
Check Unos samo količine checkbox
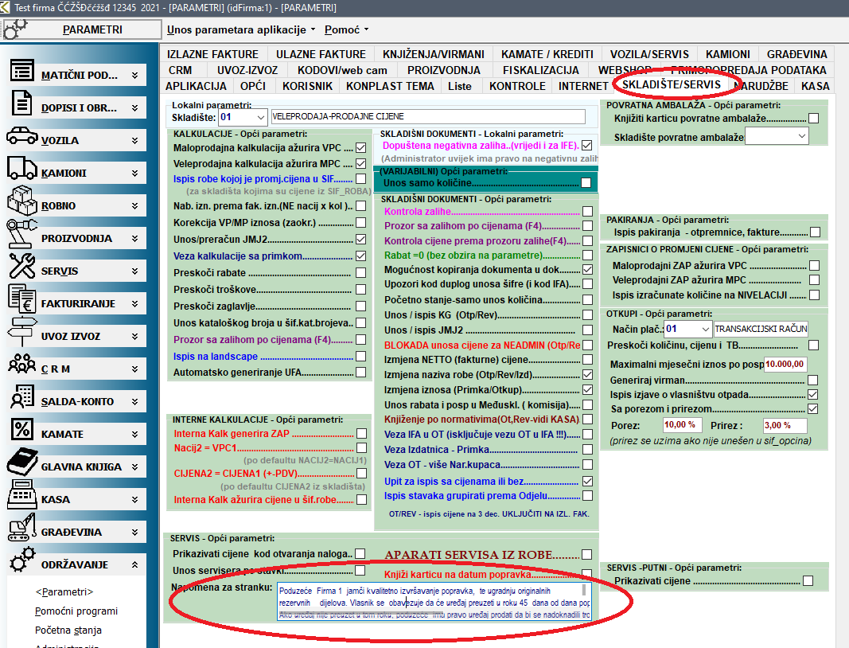point(586,183)
